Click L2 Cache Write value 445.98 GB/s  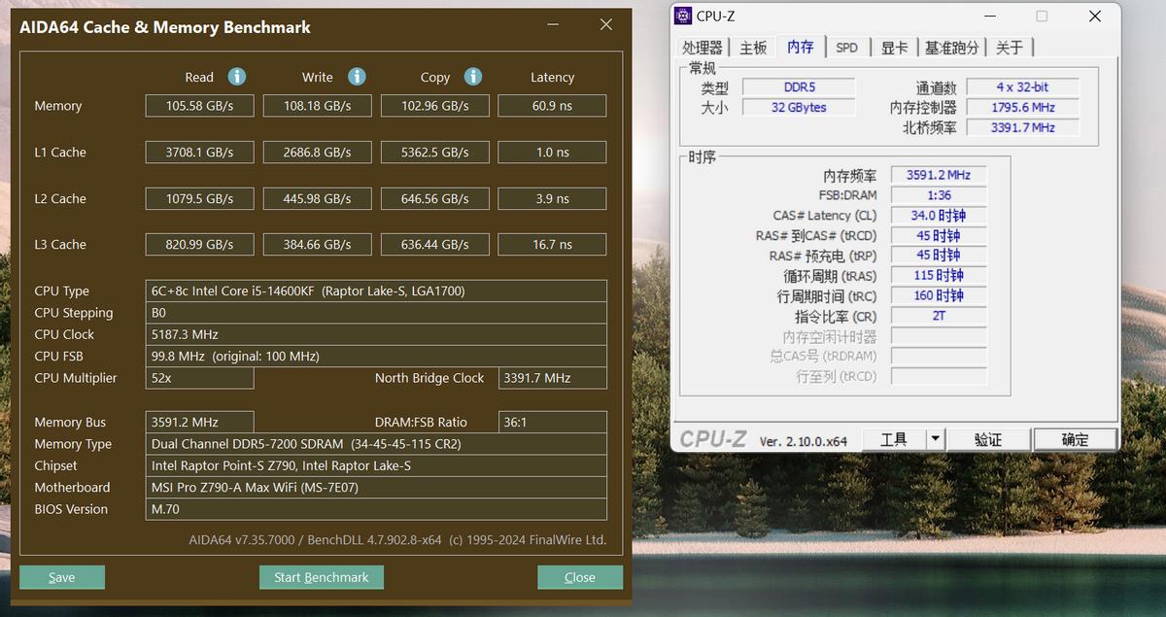coord(318,198)
